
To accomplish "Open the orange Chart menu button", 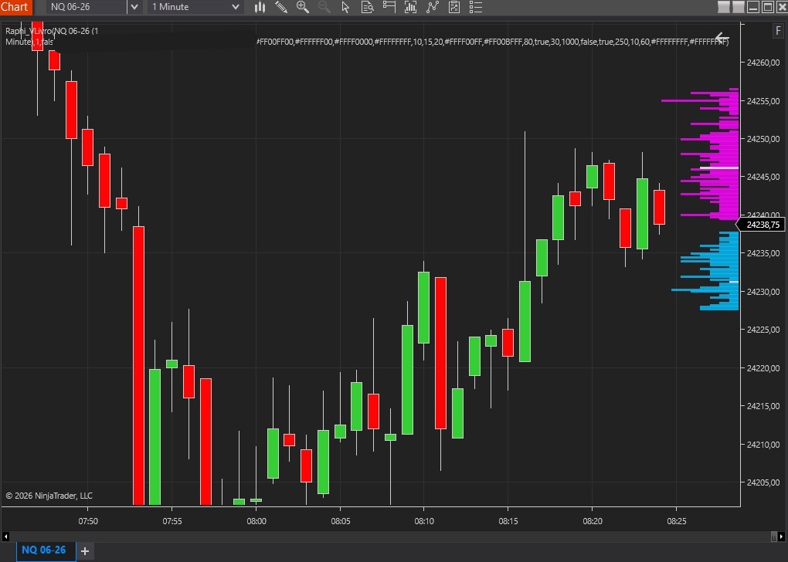I will [x=15, y=7].
